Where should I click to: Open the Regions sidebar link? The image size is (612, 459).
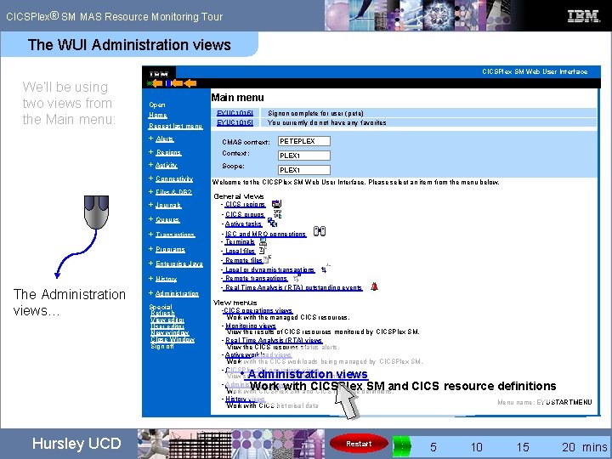tap(168, 152)
